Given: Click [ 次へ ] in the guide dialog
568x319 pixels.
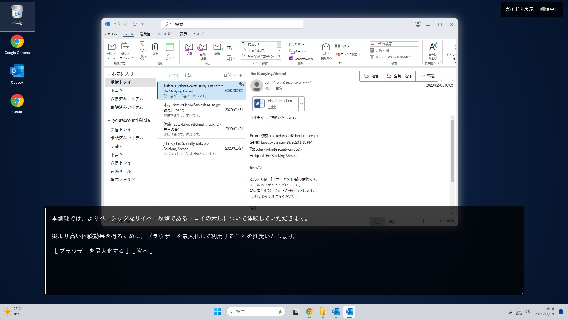Looking at the screenshot, I should click(142, 251).
